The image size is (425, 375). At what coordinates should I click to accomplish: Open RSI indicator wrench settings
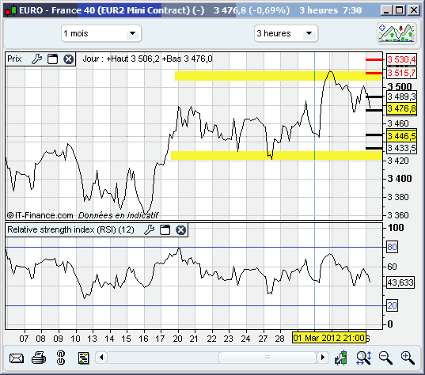coord(149,229)
